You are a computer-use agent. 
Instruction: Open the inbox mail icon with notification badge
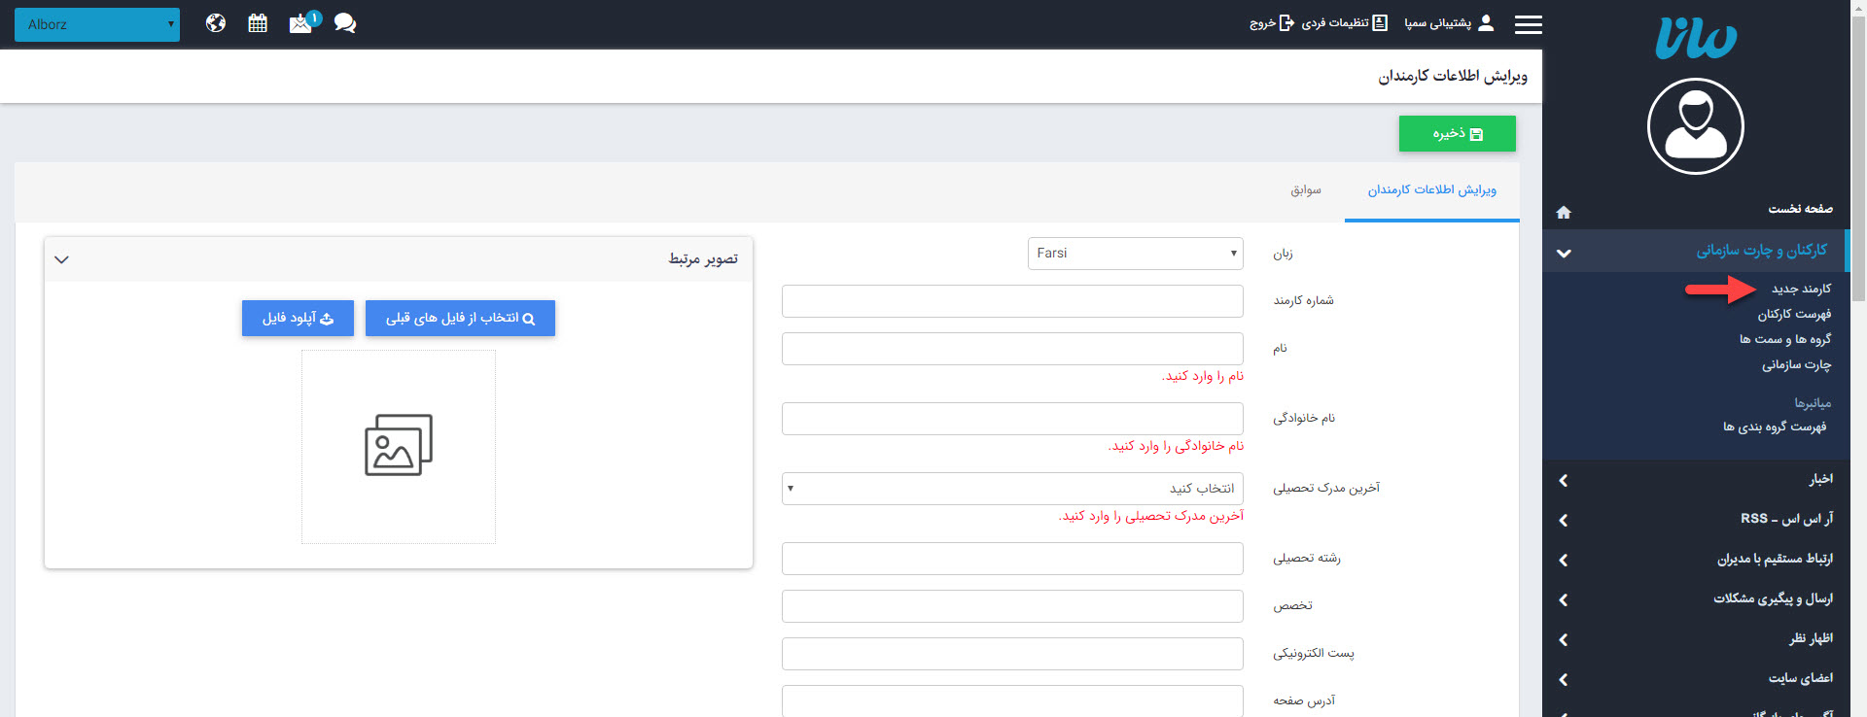pos(301,23)
